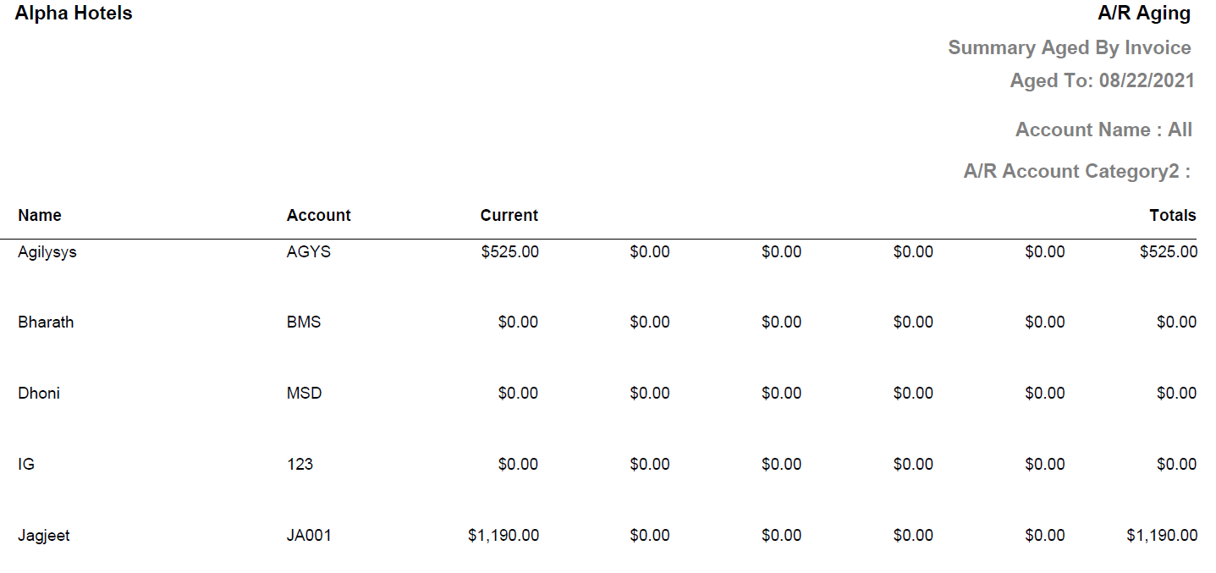
Task: Click the AGYS account code
Action: (x=309, y=251)
